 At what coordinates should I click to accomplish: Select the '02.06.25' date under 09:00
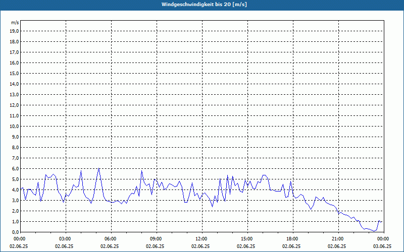[x=155, y=246]
